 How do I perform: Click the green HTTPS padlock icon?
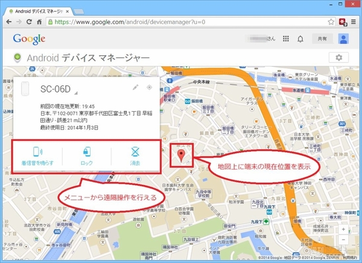tap(50, 22)
